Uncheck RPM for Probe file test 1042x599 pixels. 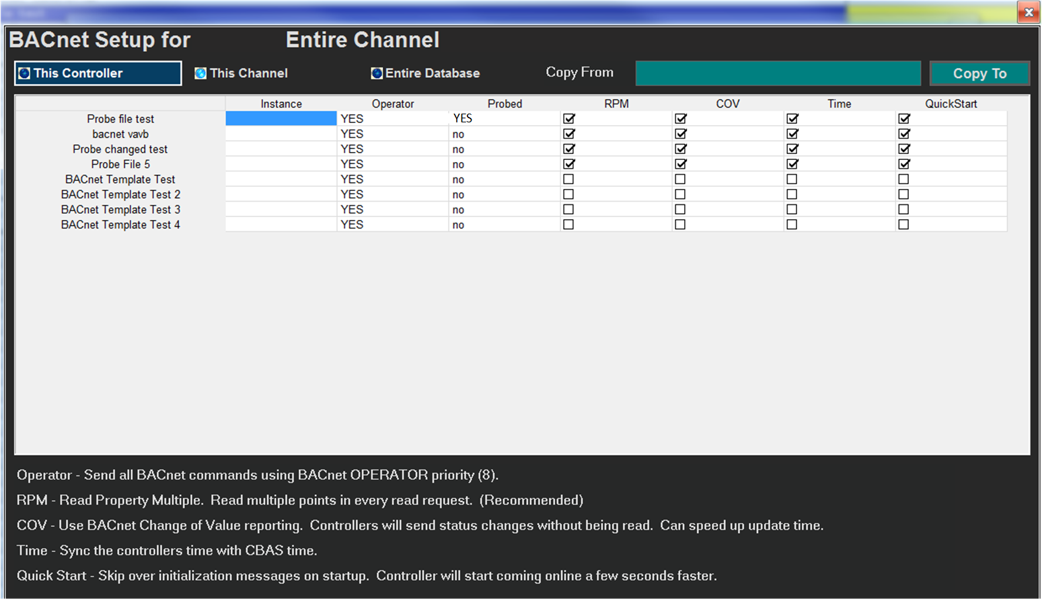(569, 118)
